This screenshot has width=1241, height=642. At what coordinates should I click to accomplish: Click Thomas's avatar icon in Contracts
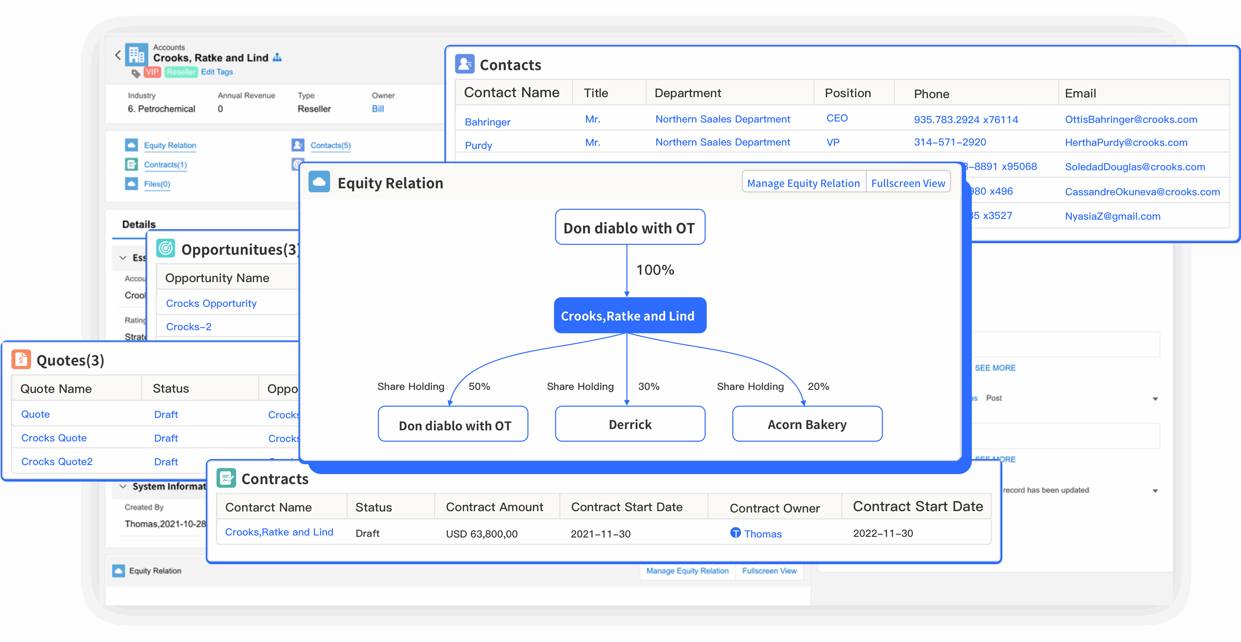pyautogui.click(x=735, y=533)
